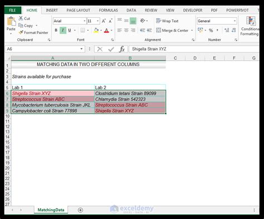The image size is (264, 219).
Task: Switch to the DEVELOPER tab
Action: coord(193,10)
